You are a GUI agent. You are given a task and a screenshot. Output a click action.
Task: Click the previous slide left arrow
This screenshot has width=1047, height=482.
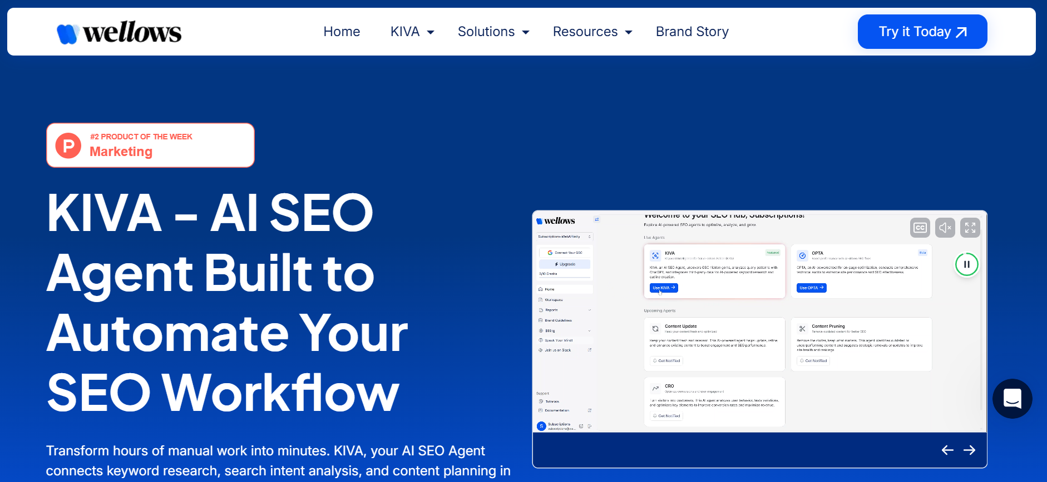pos(947,450)
